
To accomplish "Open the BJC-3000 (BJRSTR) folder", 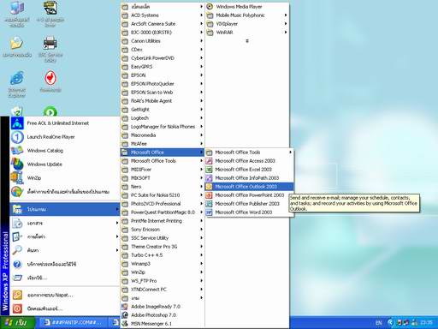I will (162, 33).
